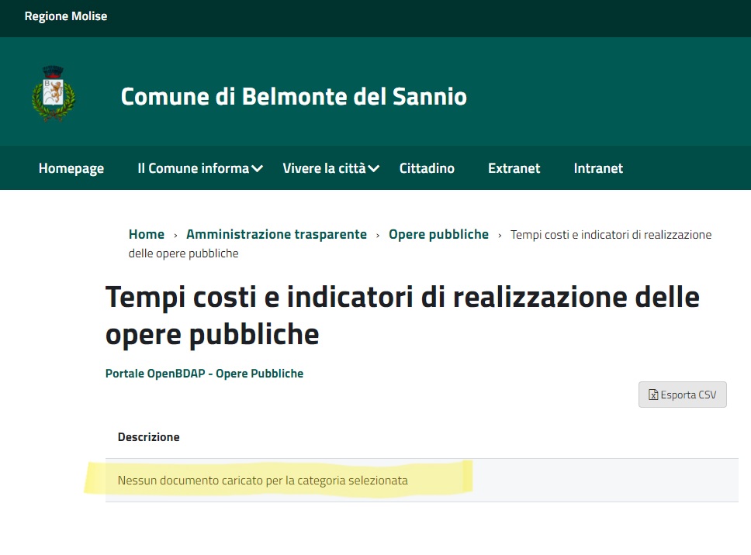This screenshot has width=751, height=555.
Task: Follow the Regione Molise link in top bar
Action: [x=66, y=16]
